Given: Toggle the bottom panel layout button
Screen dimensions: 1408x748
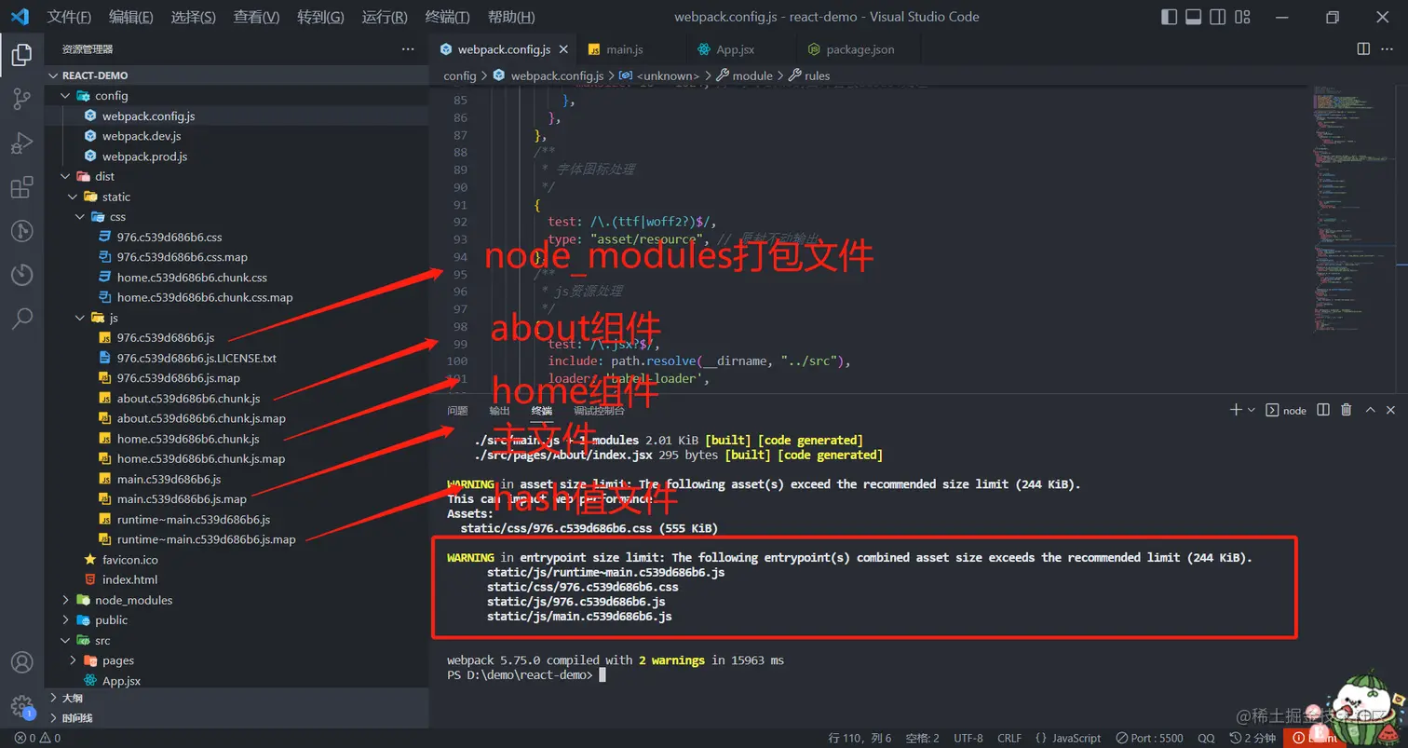Looking at the screenshot, I should 1193,17.
